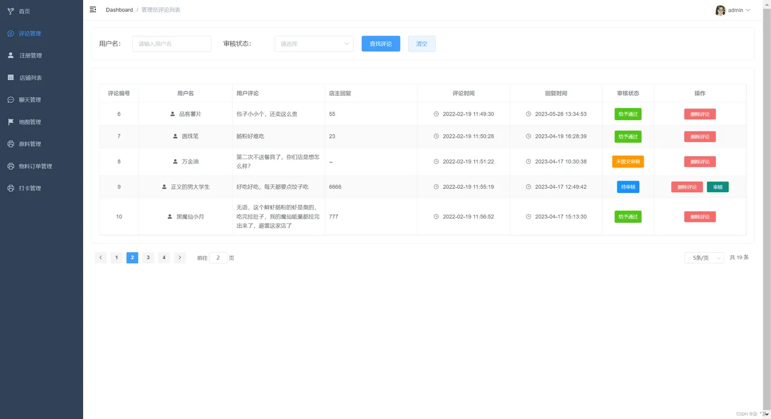Click clock icon beside 2022-02-19 11:49:30

point(436,114)
